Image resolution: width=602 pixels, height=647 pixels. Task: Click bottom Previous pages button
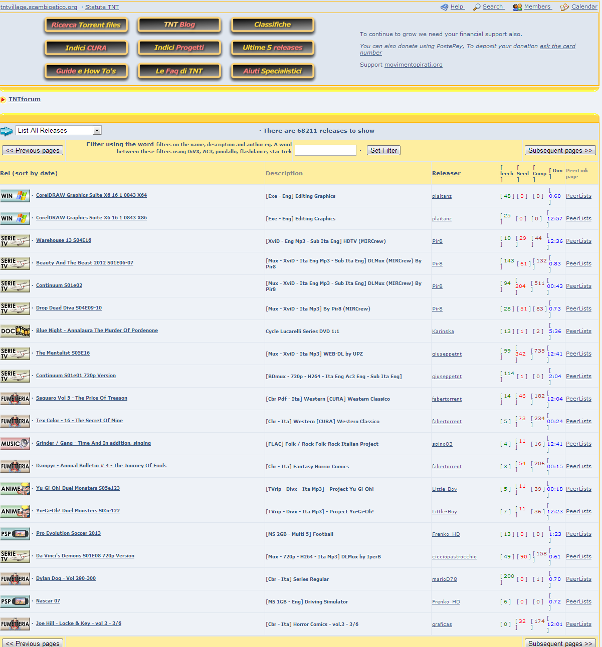33,643
